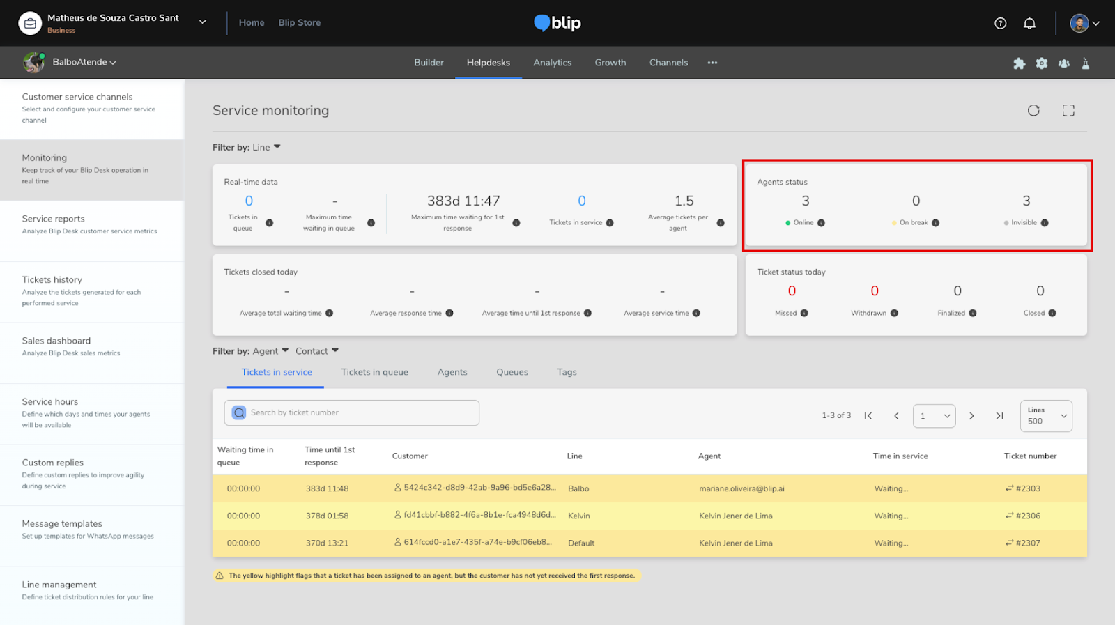Viewport: 1115px width, 625px height.
Task: Click the refresh icon in Service monitoring
Action: click(x=1033, y=110)
